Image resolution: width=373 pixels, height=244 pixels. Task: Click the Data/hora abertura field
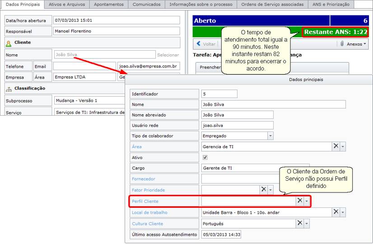click(117, 20)
